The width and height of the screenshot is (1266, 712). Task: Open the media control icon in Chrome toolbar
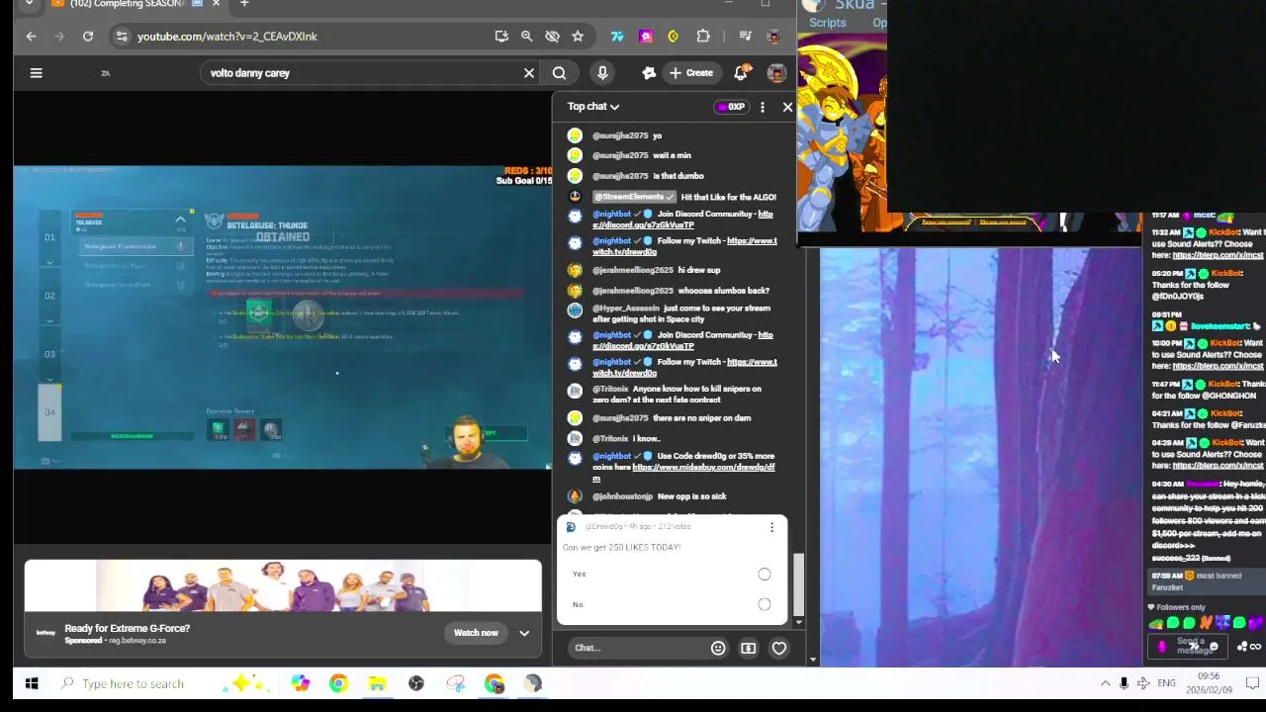click(x=748, y=37)
